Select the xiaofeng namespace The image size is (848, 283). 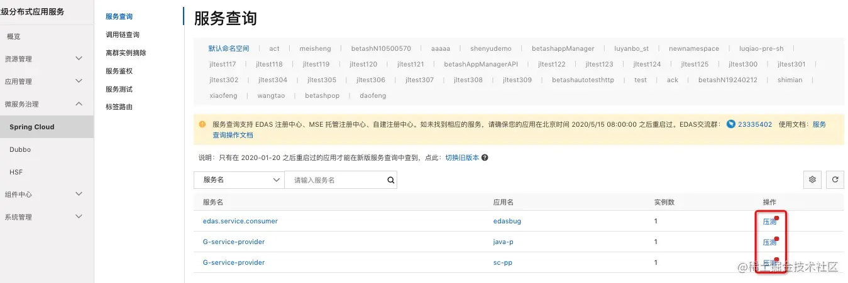(224, 95)
